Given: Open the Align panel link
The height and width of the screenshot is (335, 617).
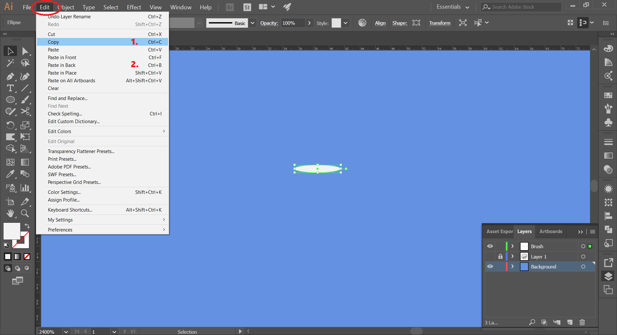Looking at the screenshot, I should point(380,23).
